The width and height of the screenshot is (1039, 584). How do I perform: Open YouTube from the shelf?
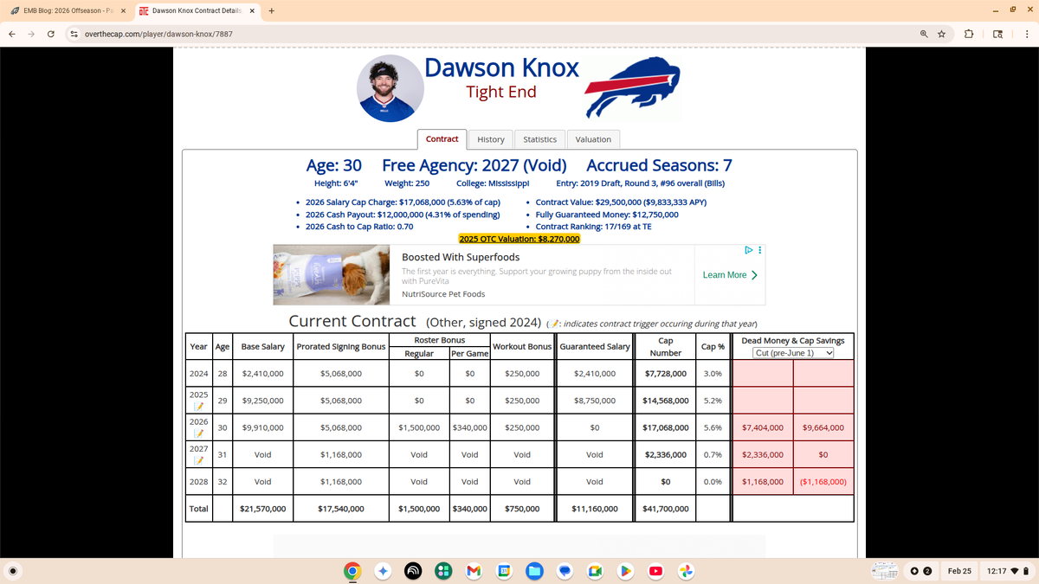coord(655,571)
